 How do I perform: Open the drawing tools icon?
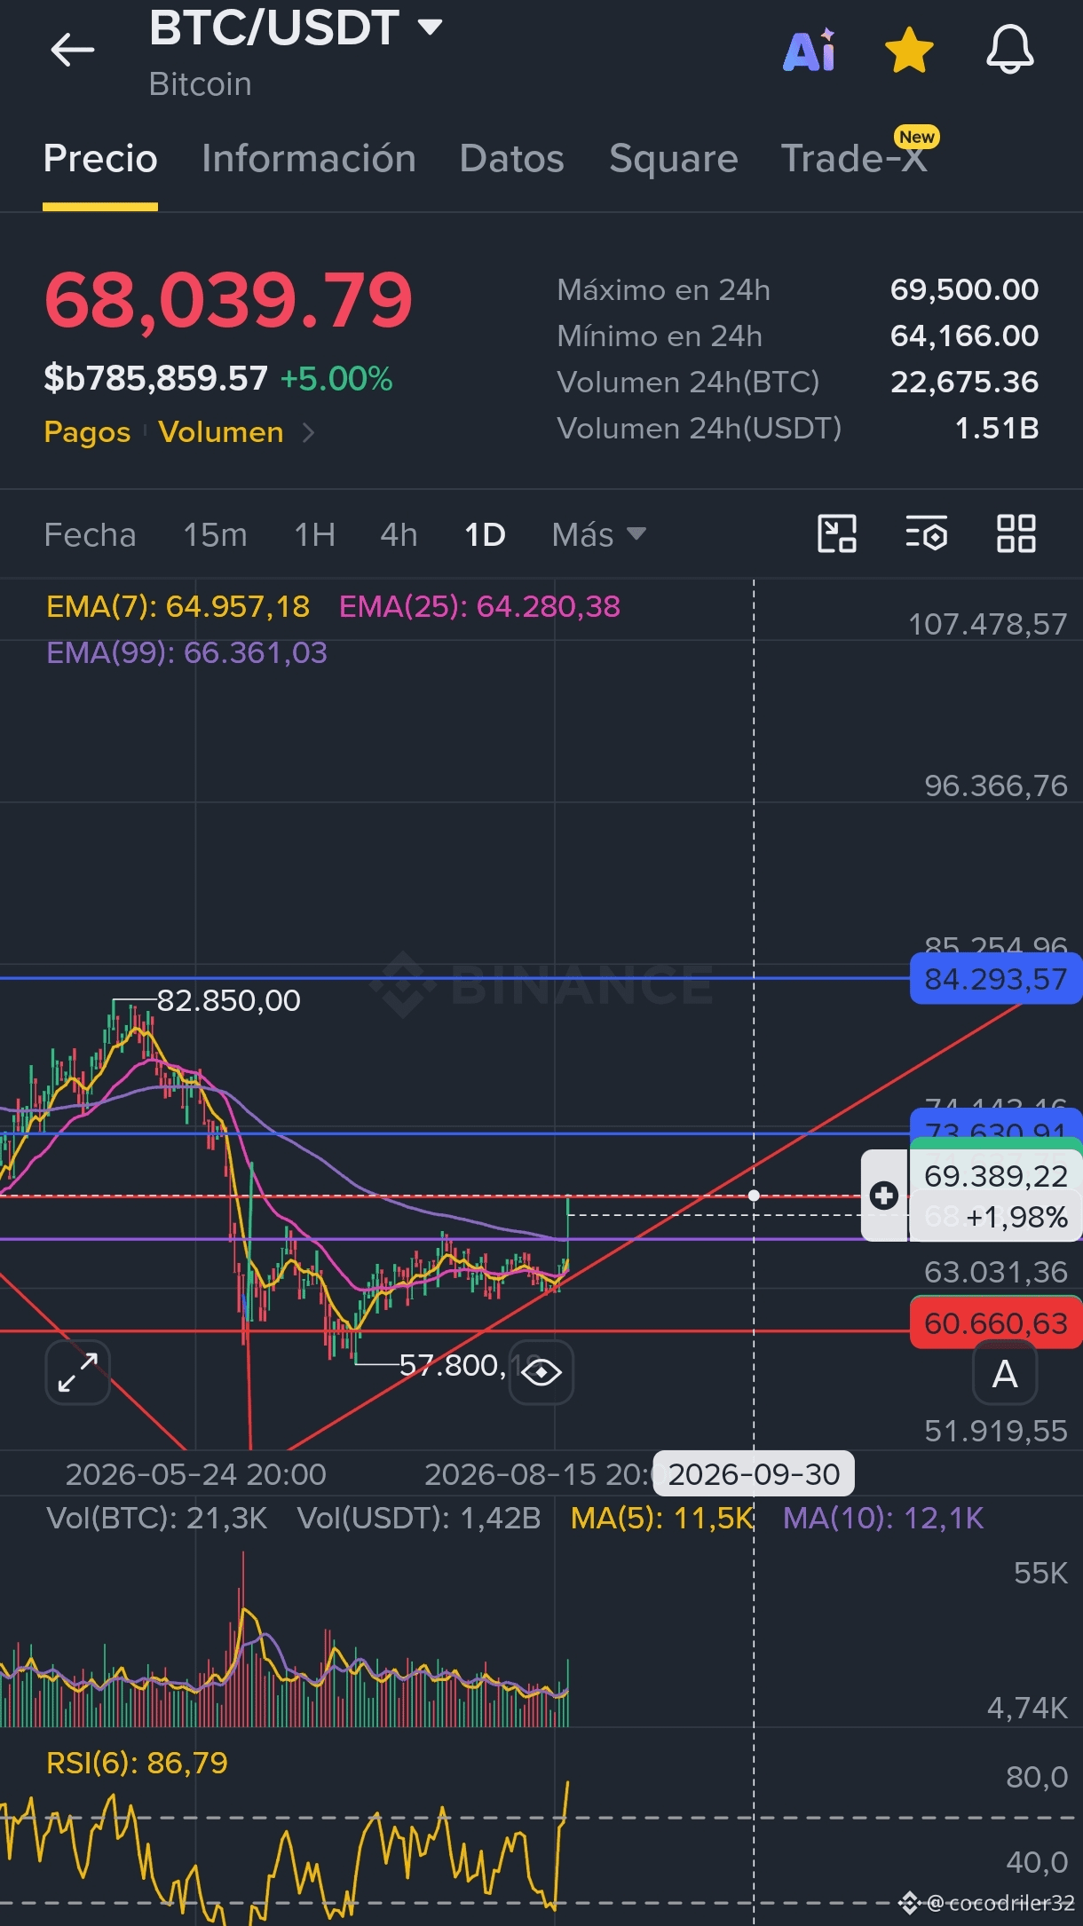coord(837,533)
